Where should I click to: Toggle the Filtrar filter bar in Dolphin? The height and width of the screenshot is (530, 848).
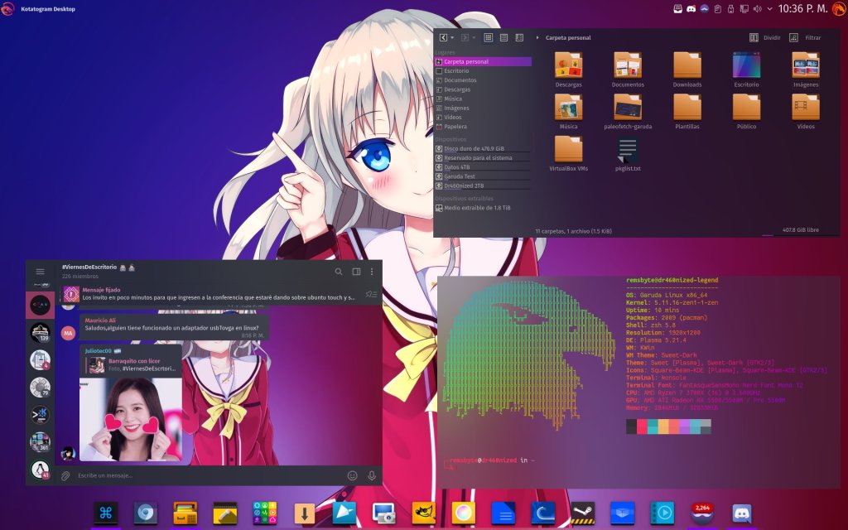[x=805, y=37]
